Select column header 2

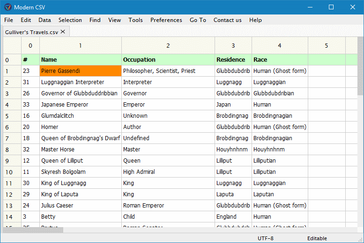(168, 46)
